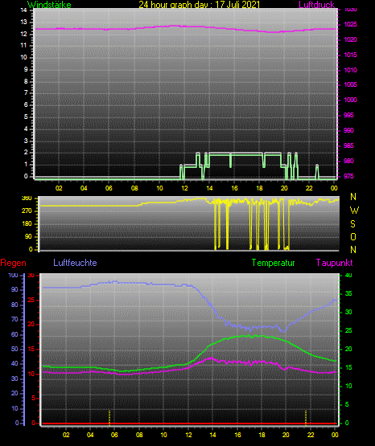Click the Taupunkt legend label
The height and width of the screenshot is (446, 375).
[x=334, y=263]
